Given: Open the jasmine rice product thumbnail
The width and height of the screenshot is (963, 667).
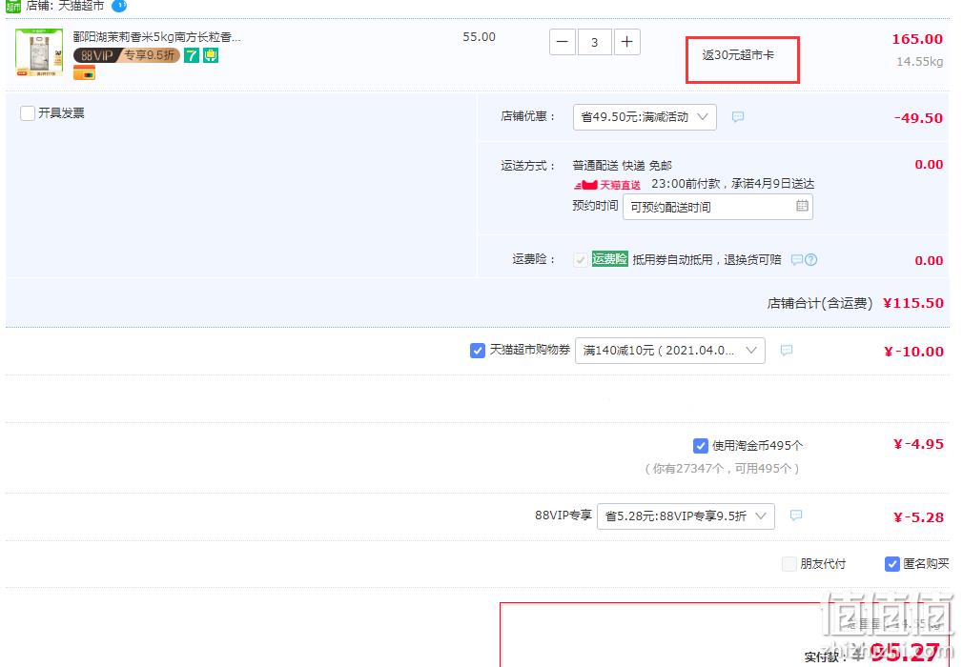Looking at the screenshot, I should click(x=39, y=52).
